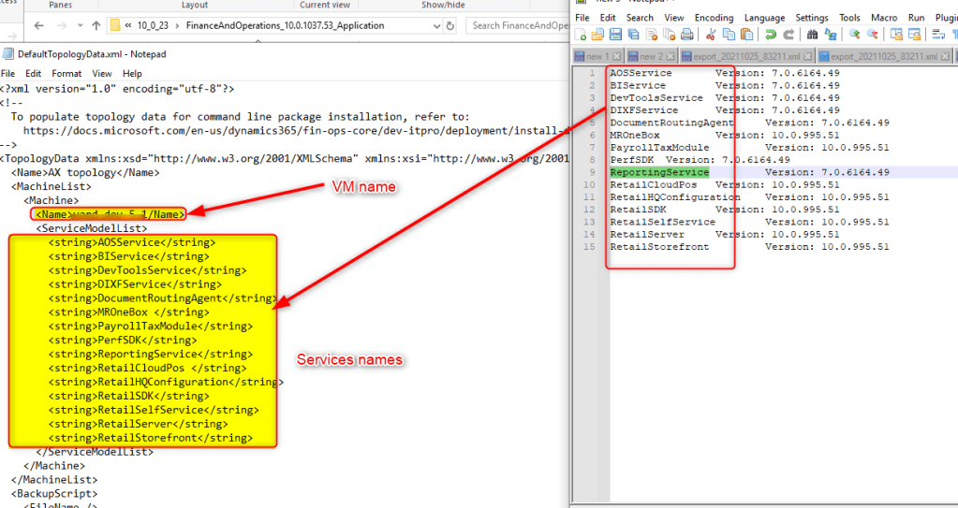Toggle synchronize vertical scrolling in Notepad++
The image size is (958, 508).
[x=897, y=35]
